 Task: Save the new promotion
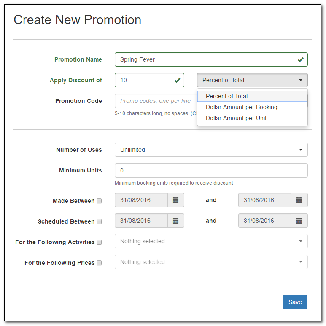tap(295, 302)
